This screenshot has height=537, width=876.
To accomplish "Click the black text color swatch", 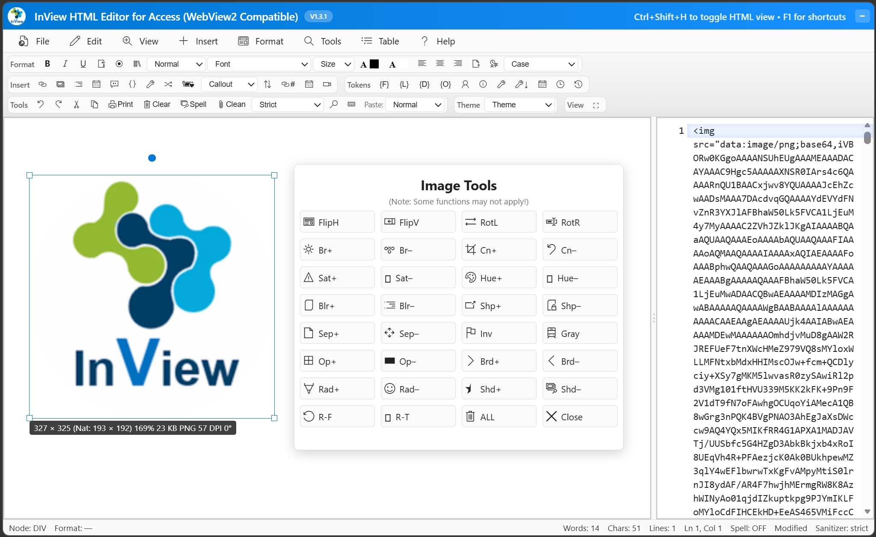I will coord(374,64).
